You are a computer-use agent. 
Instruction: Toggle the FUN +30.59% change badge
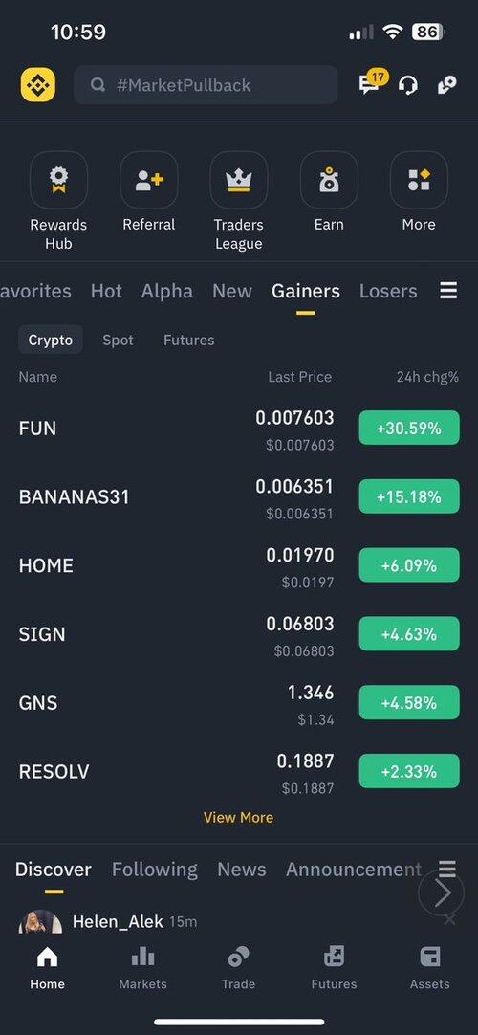(409, 428)
